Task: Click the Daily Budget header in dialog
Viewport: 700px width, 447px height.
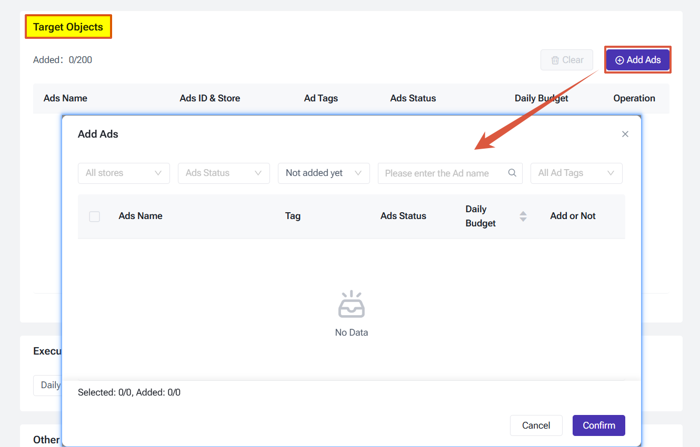Action: 481,216
